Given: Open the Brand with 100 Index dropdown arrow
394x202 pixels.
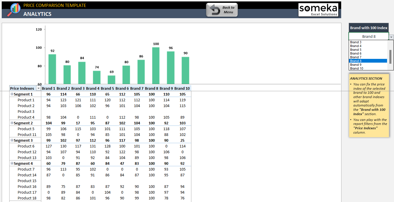Looking at the screenshot, I should click(391, 37).
